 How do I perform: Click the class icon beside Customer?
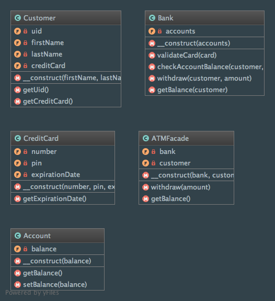coord(18,18)
